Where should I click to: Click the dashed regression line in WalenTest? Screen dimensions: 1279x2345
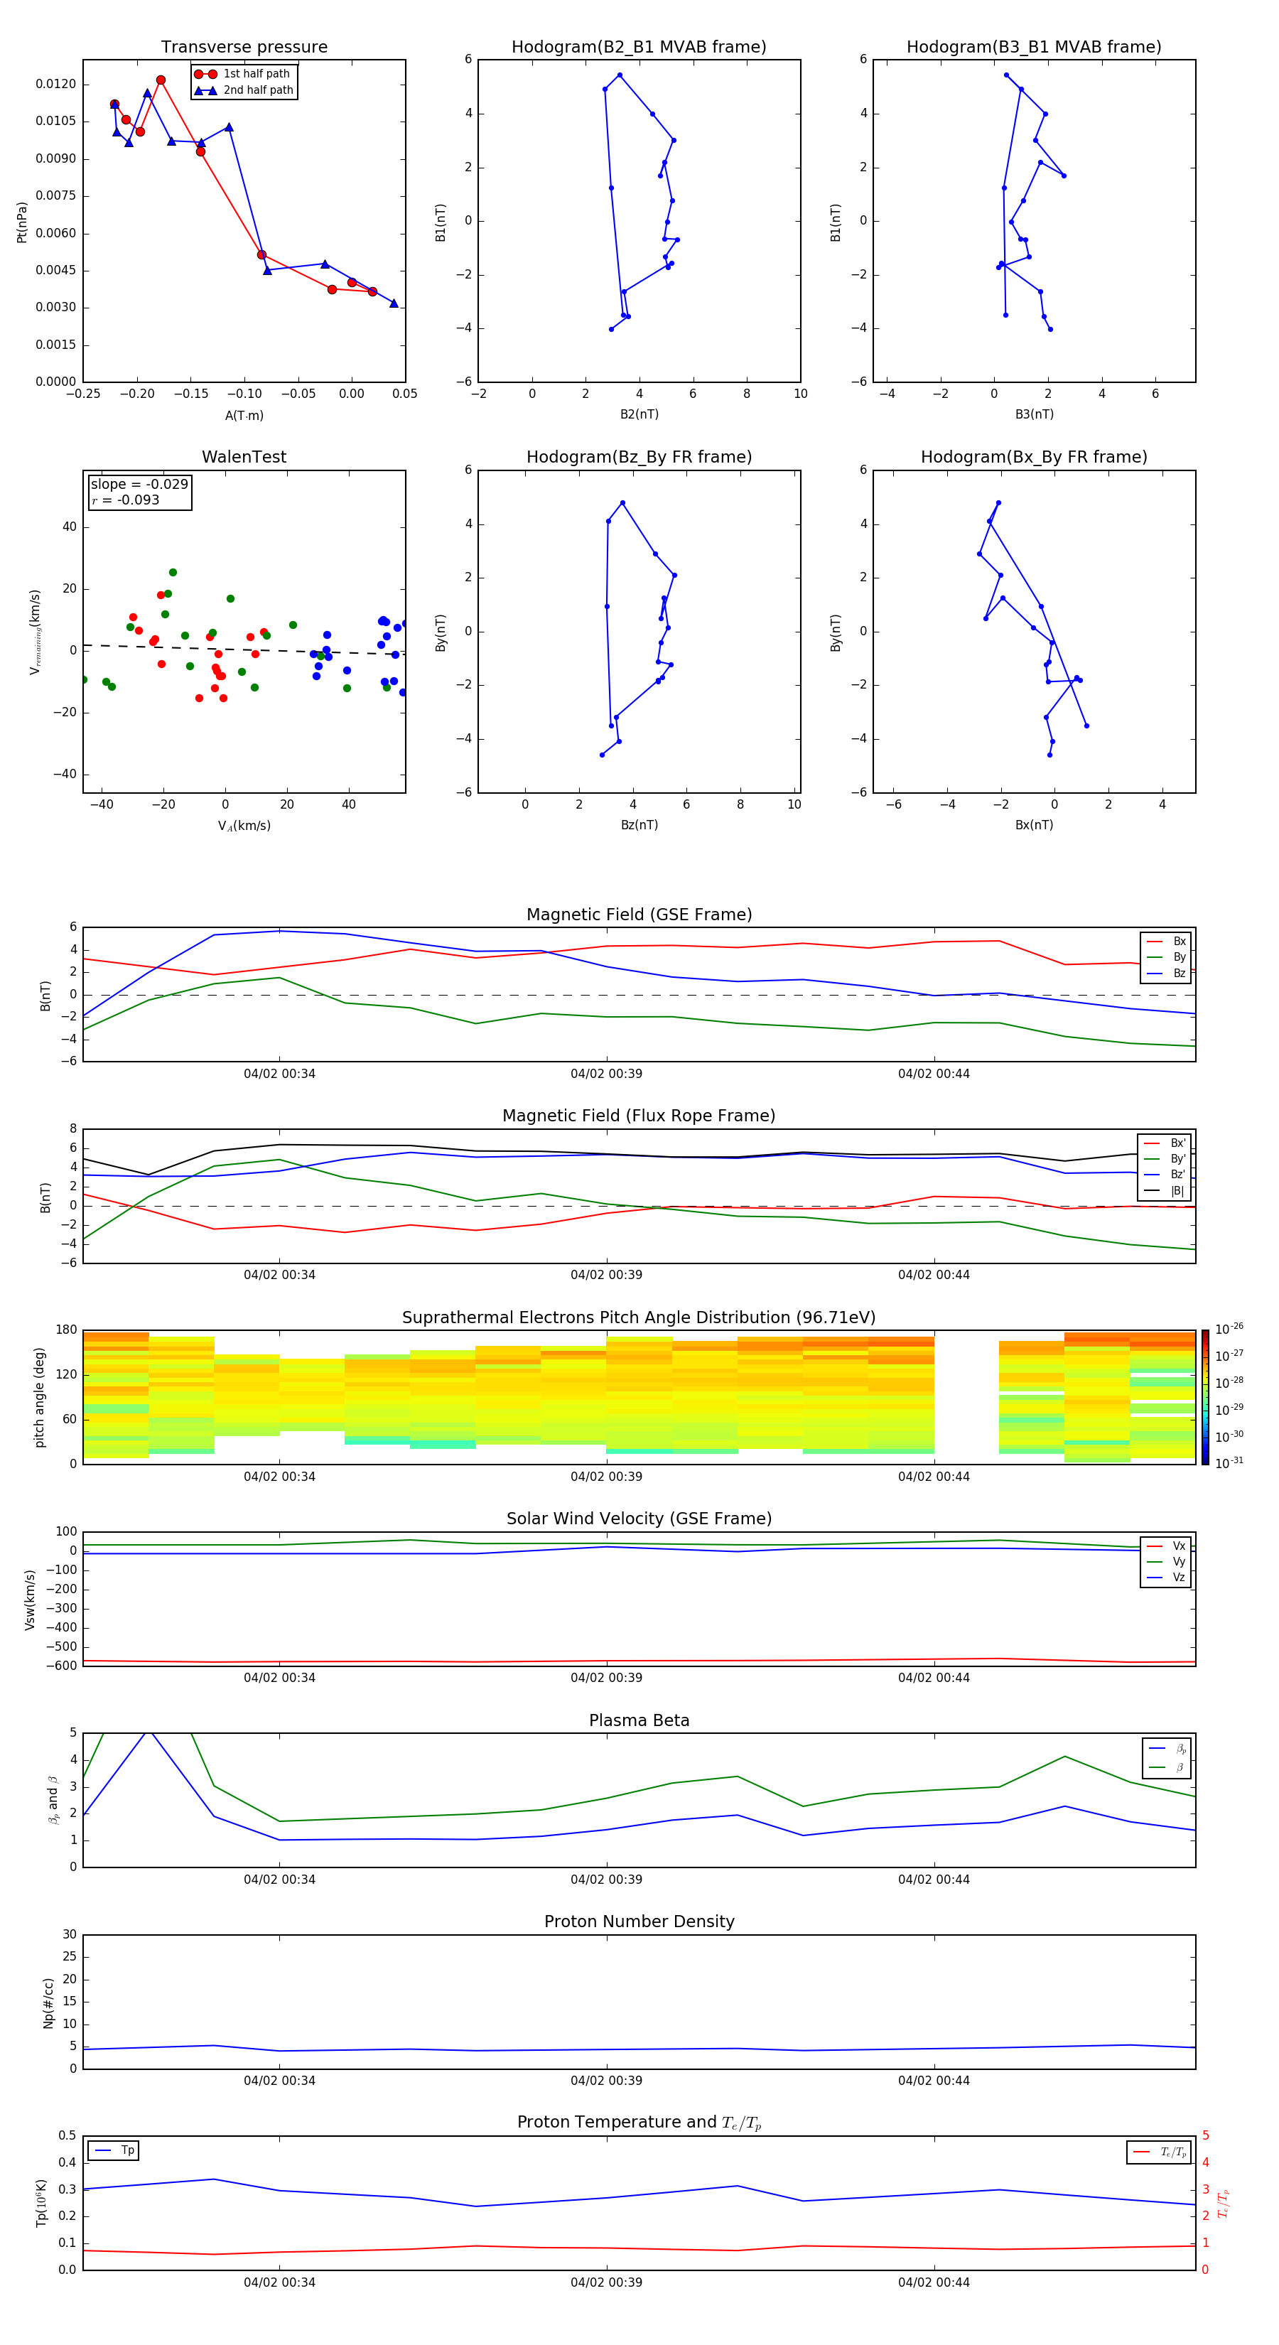tap(244, 649)
